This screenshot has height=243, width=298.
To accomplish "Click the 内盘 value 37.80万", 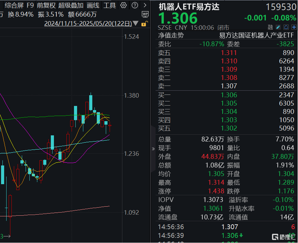I will (x=283, y=156).
